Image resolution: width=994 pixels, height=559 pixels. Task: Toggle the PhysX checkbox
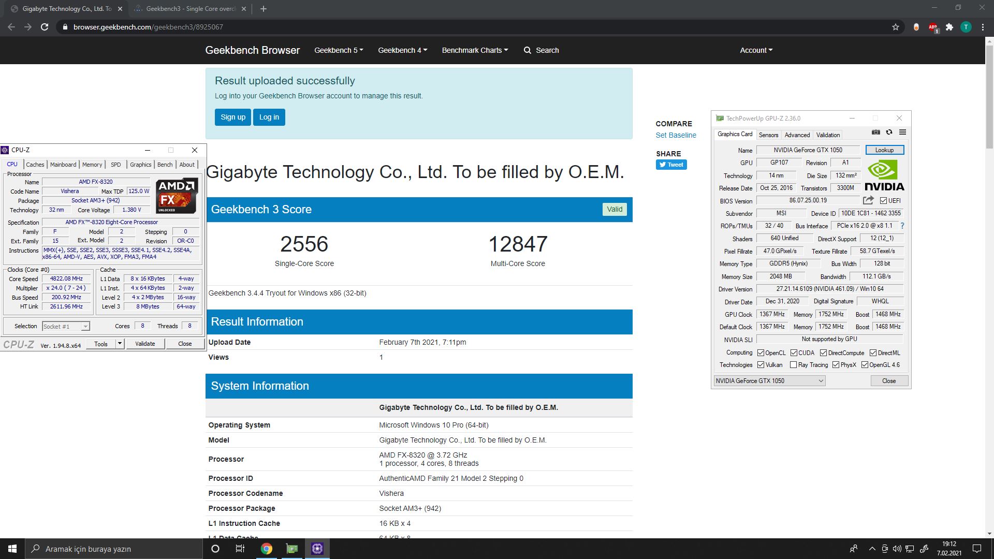836,365
